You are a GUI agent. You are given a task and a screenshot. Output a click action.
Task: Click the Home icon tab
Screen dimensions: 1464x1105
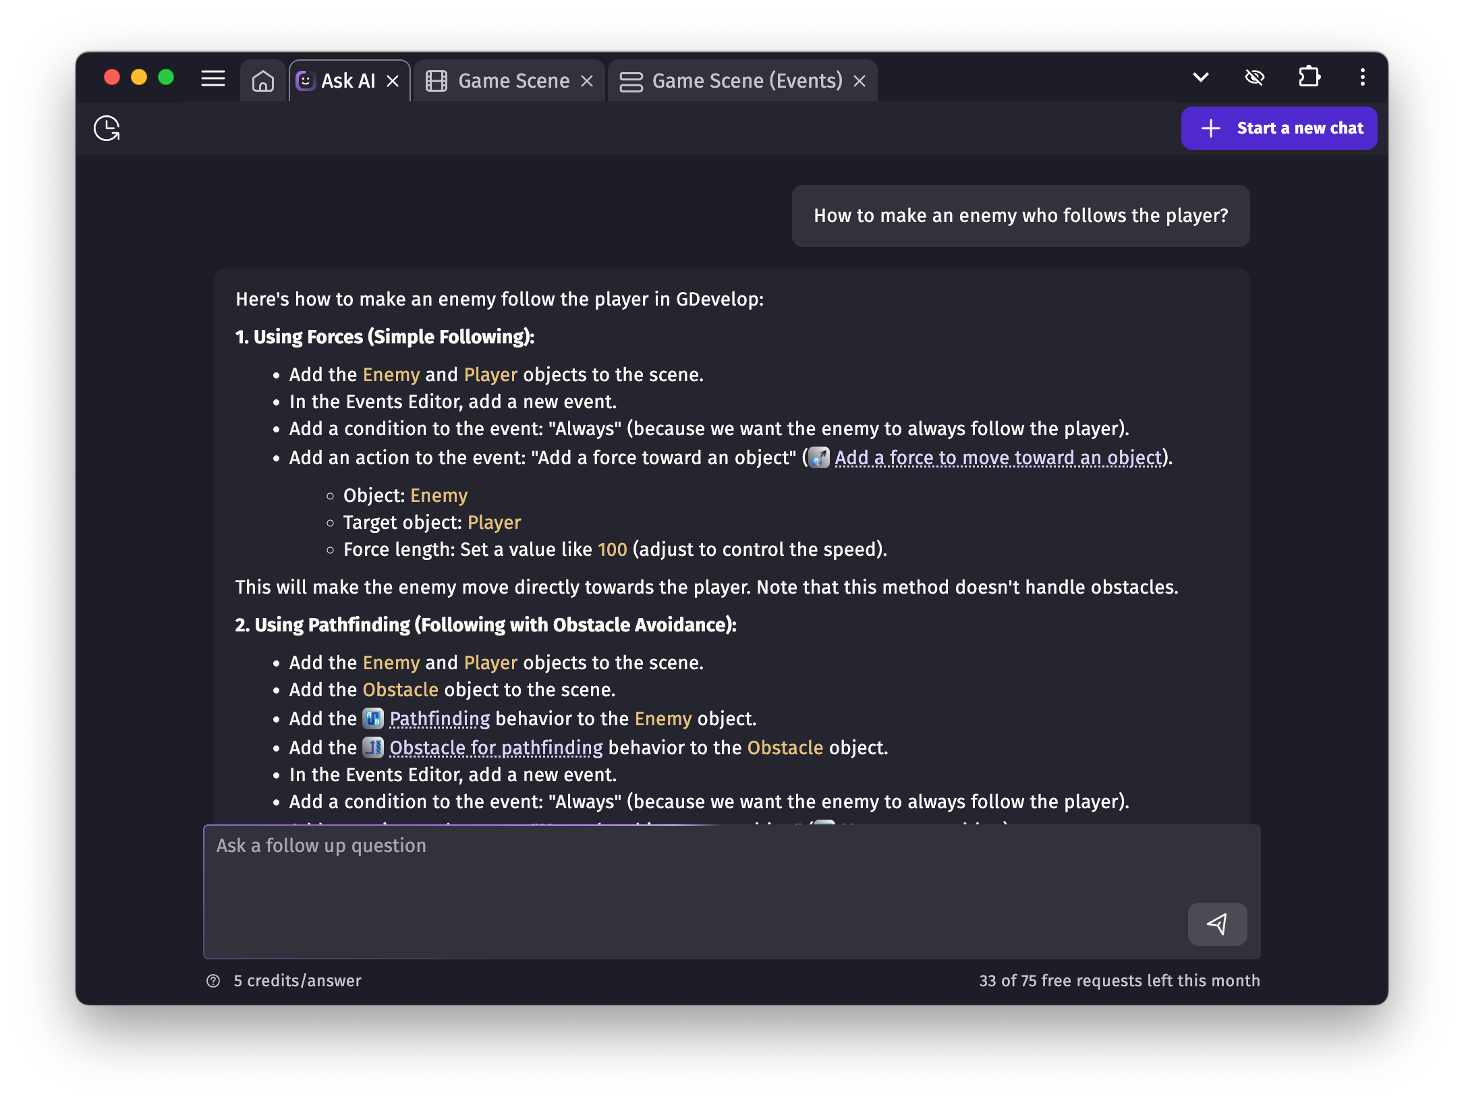[x=263, y=80]
